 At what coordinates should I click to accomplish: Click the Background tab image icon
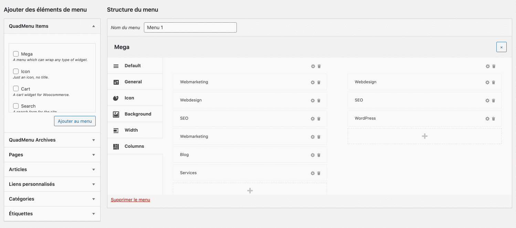pyautogui.click(x=116, y=114)
